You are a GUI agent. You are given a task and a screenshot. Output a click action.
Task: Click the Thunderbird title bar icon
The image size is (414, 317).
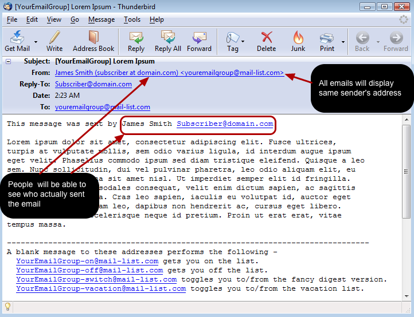7,7
